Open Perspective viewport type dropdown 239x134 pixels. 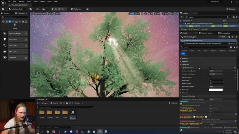pyautogui.click(x=40, y=14)
